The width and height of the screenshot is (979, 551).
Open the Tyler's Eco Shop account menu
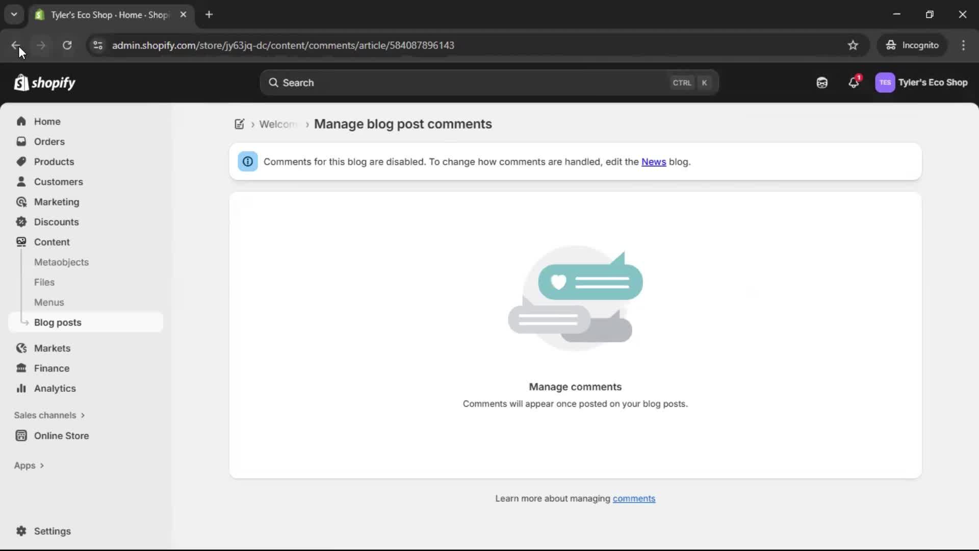(923, 82)
